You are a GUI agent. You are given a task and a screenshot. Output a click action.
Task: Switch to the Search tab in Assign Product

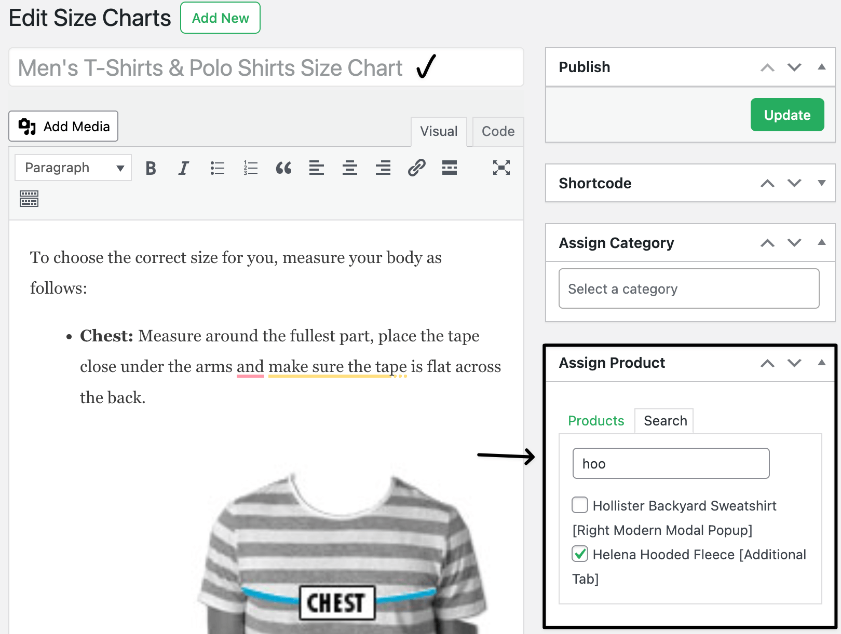point(664,420)
